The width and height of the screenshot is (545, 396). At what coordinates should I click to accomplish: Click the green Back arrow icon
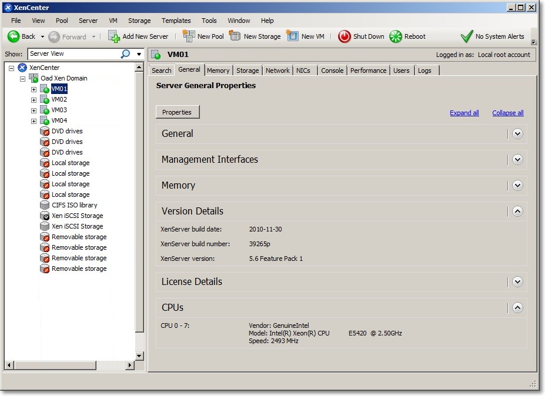[14, 36]
